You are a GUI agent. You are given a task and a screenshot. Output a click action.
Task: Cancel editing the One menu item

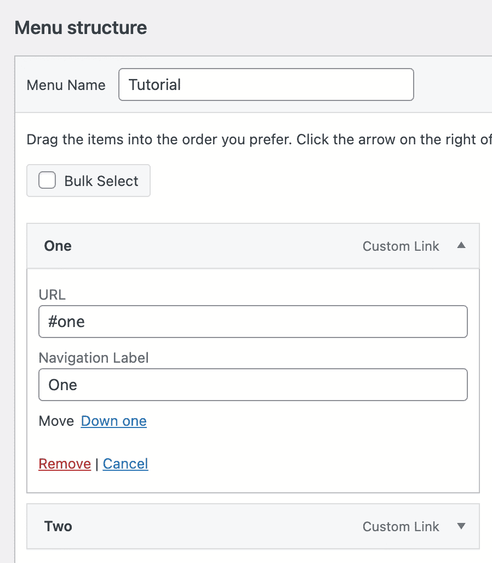pyautogui.click(x=125, y=464)
